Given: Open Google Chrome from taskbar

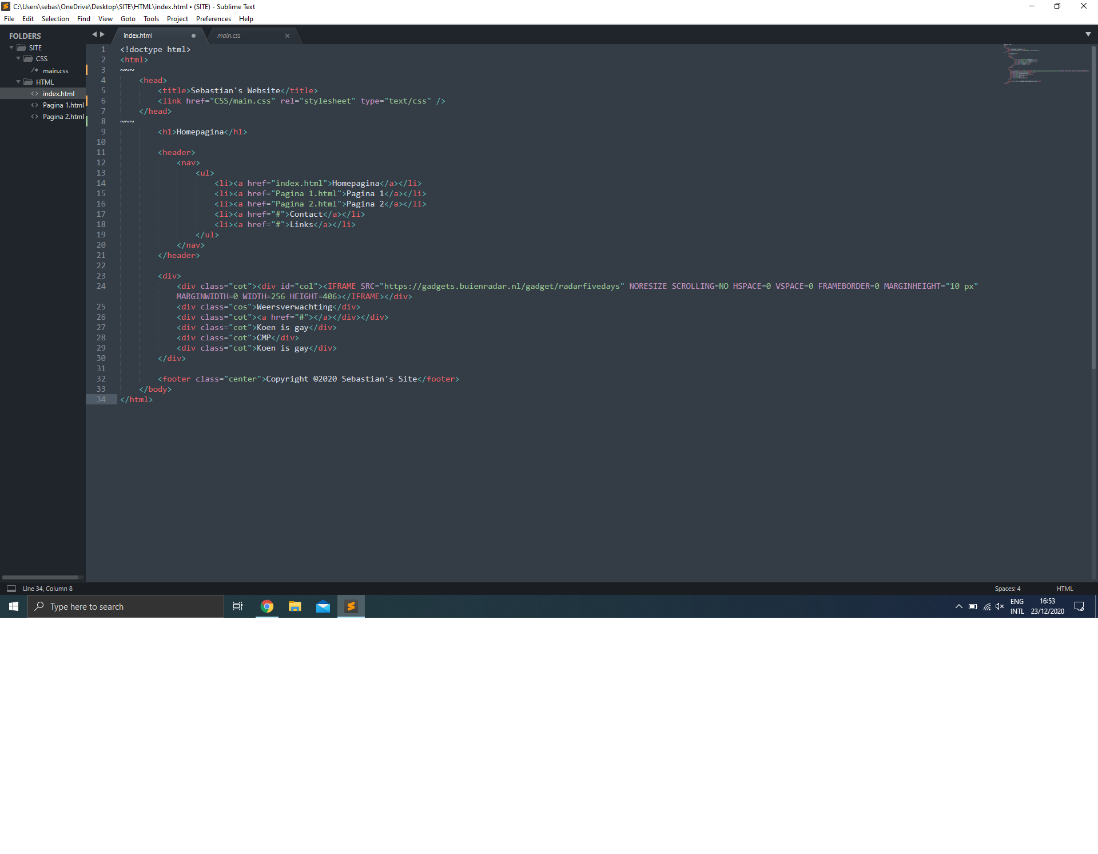Looking at the screenshot, I should [x=267, y=606].
